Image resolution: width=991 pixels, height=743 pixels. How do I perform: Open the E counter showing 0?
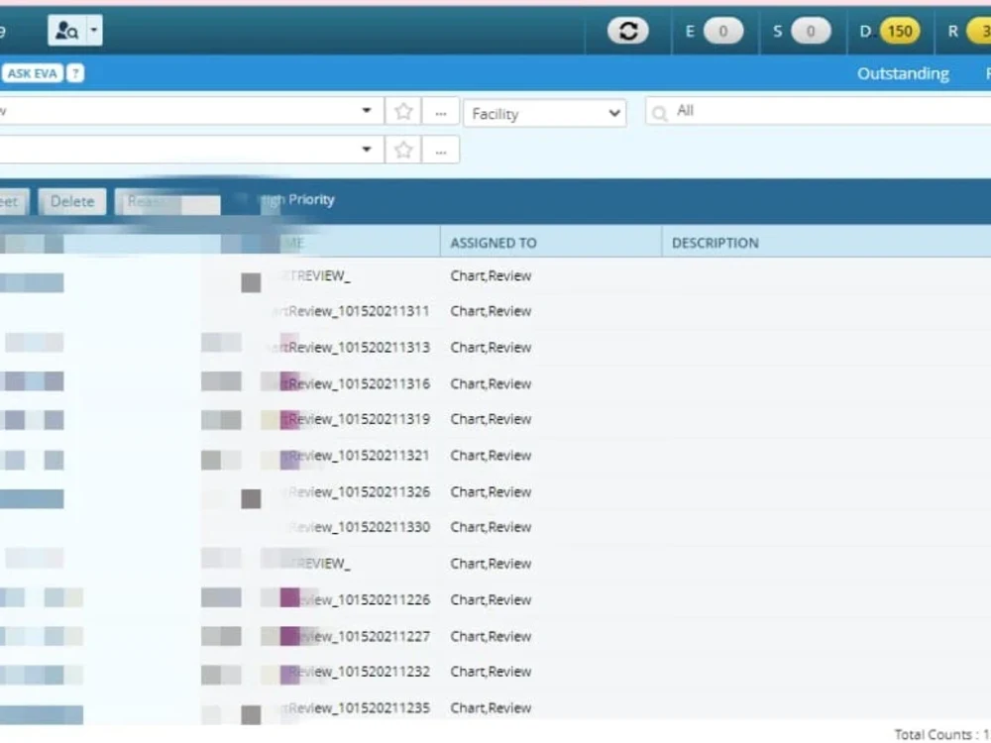[x=723, y=31]
